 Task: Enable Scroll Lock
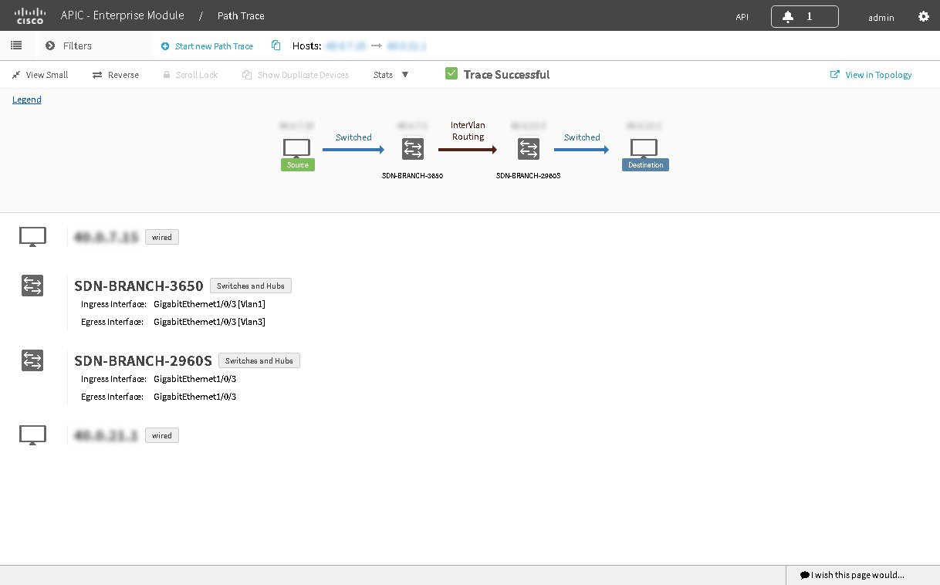(x=191, y=74)
